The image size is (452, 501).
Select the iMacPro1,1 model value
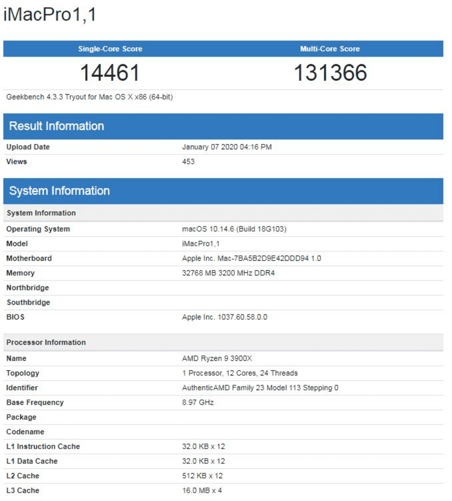click(x=201, y=244)
